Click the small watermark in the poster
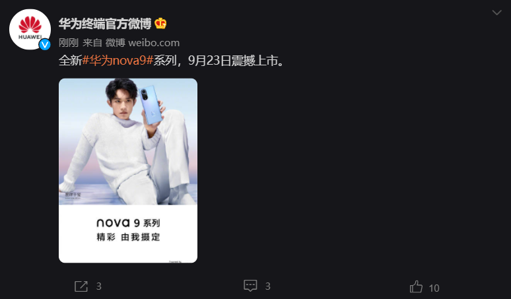This screenshot has height=299, width=511. point(73,195)
